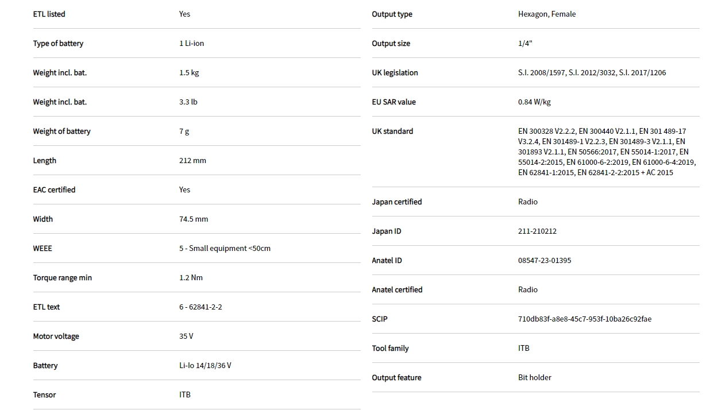Screen dimensions: 722x410
Task: Click the UK legislation S.I. references
Action: [592, 73]
